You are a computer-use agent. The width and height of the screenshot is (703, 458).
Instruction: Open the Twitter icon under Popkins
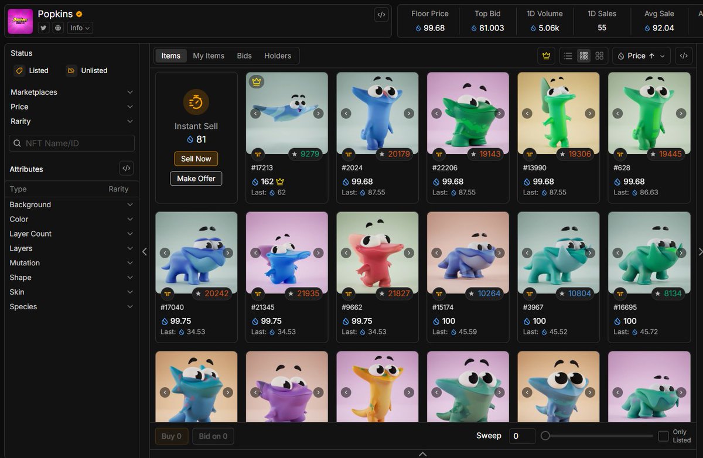pyautogui.click(x=43, y=27)
